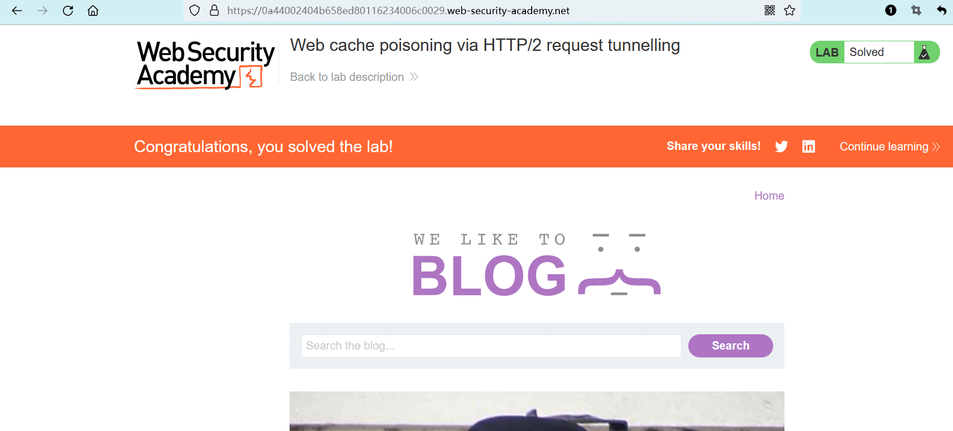The image size is (953, 431).
Task: Click the undo arrow toolbar icon
Action: tap(941, 10)
